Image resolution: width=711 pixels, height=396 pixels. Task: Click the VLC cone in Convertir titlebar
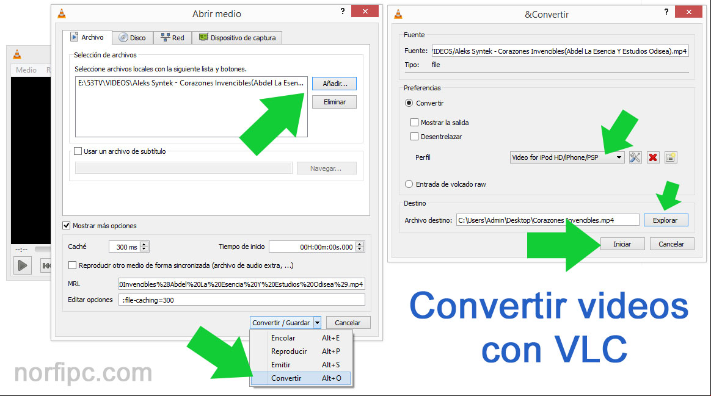pos(398,14)
